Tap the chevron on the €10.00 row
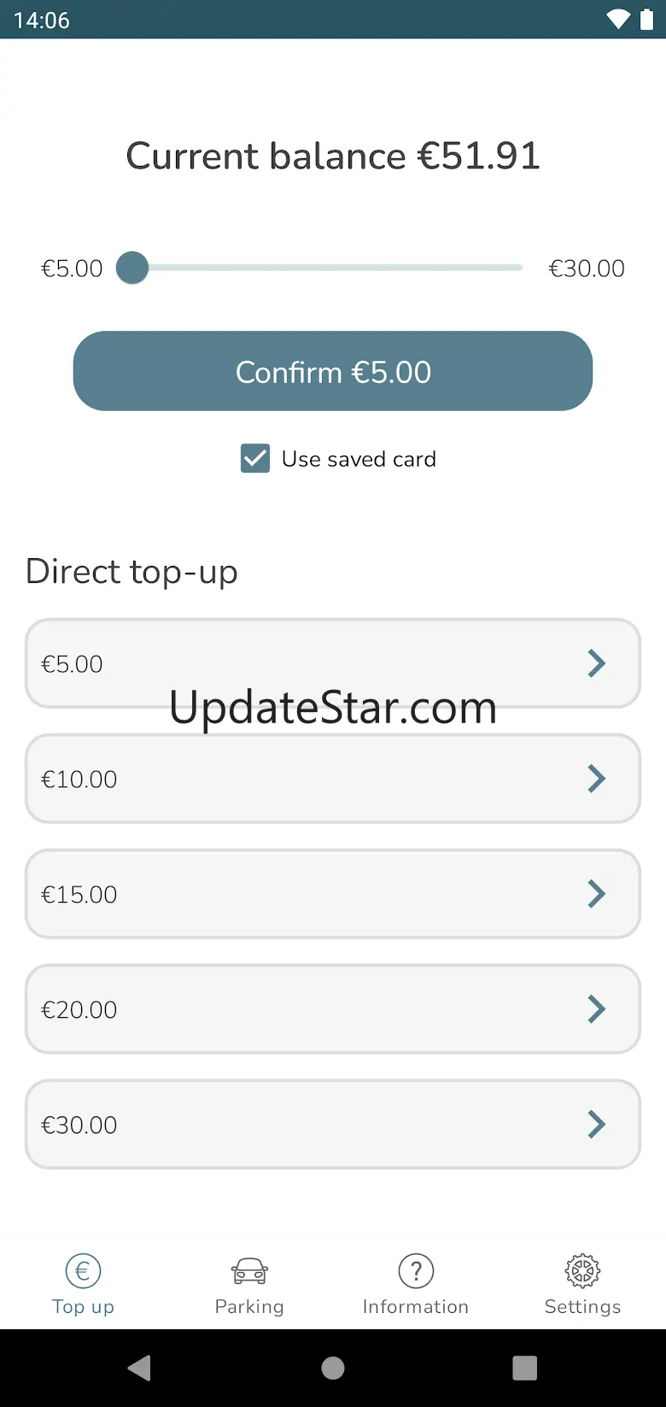Viewport: 666px width, 1407px height. (597, 779)
